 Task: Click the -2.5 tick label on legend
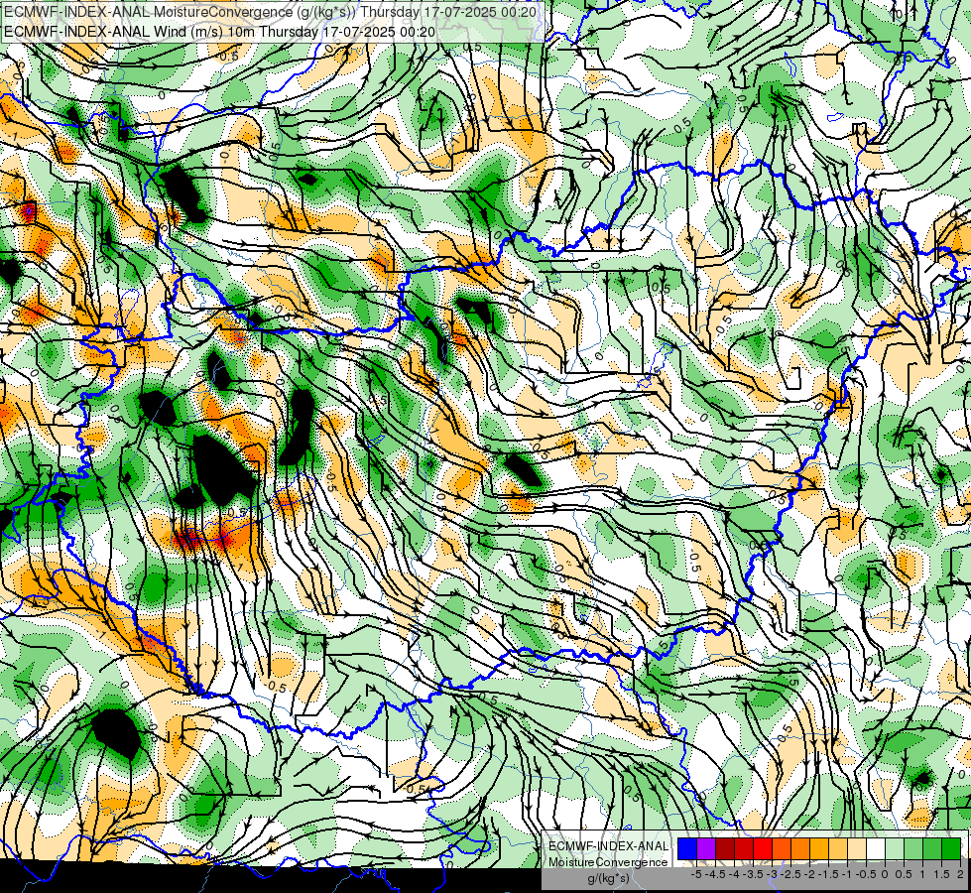(x=789, y=874)
